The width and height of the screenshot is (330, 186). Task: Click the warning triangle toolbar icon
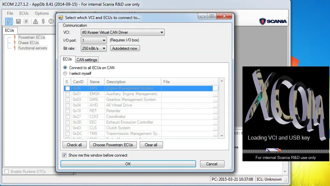35,21
